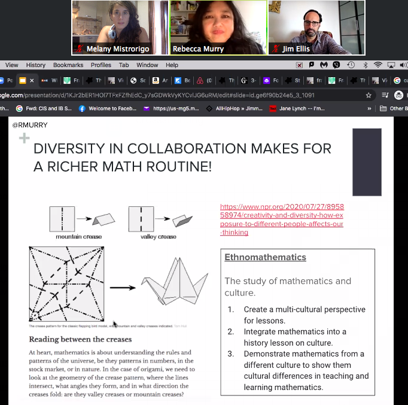
Task: Expand hidden bookmarks with the » chevron
Action: click(x=369, y=109)
